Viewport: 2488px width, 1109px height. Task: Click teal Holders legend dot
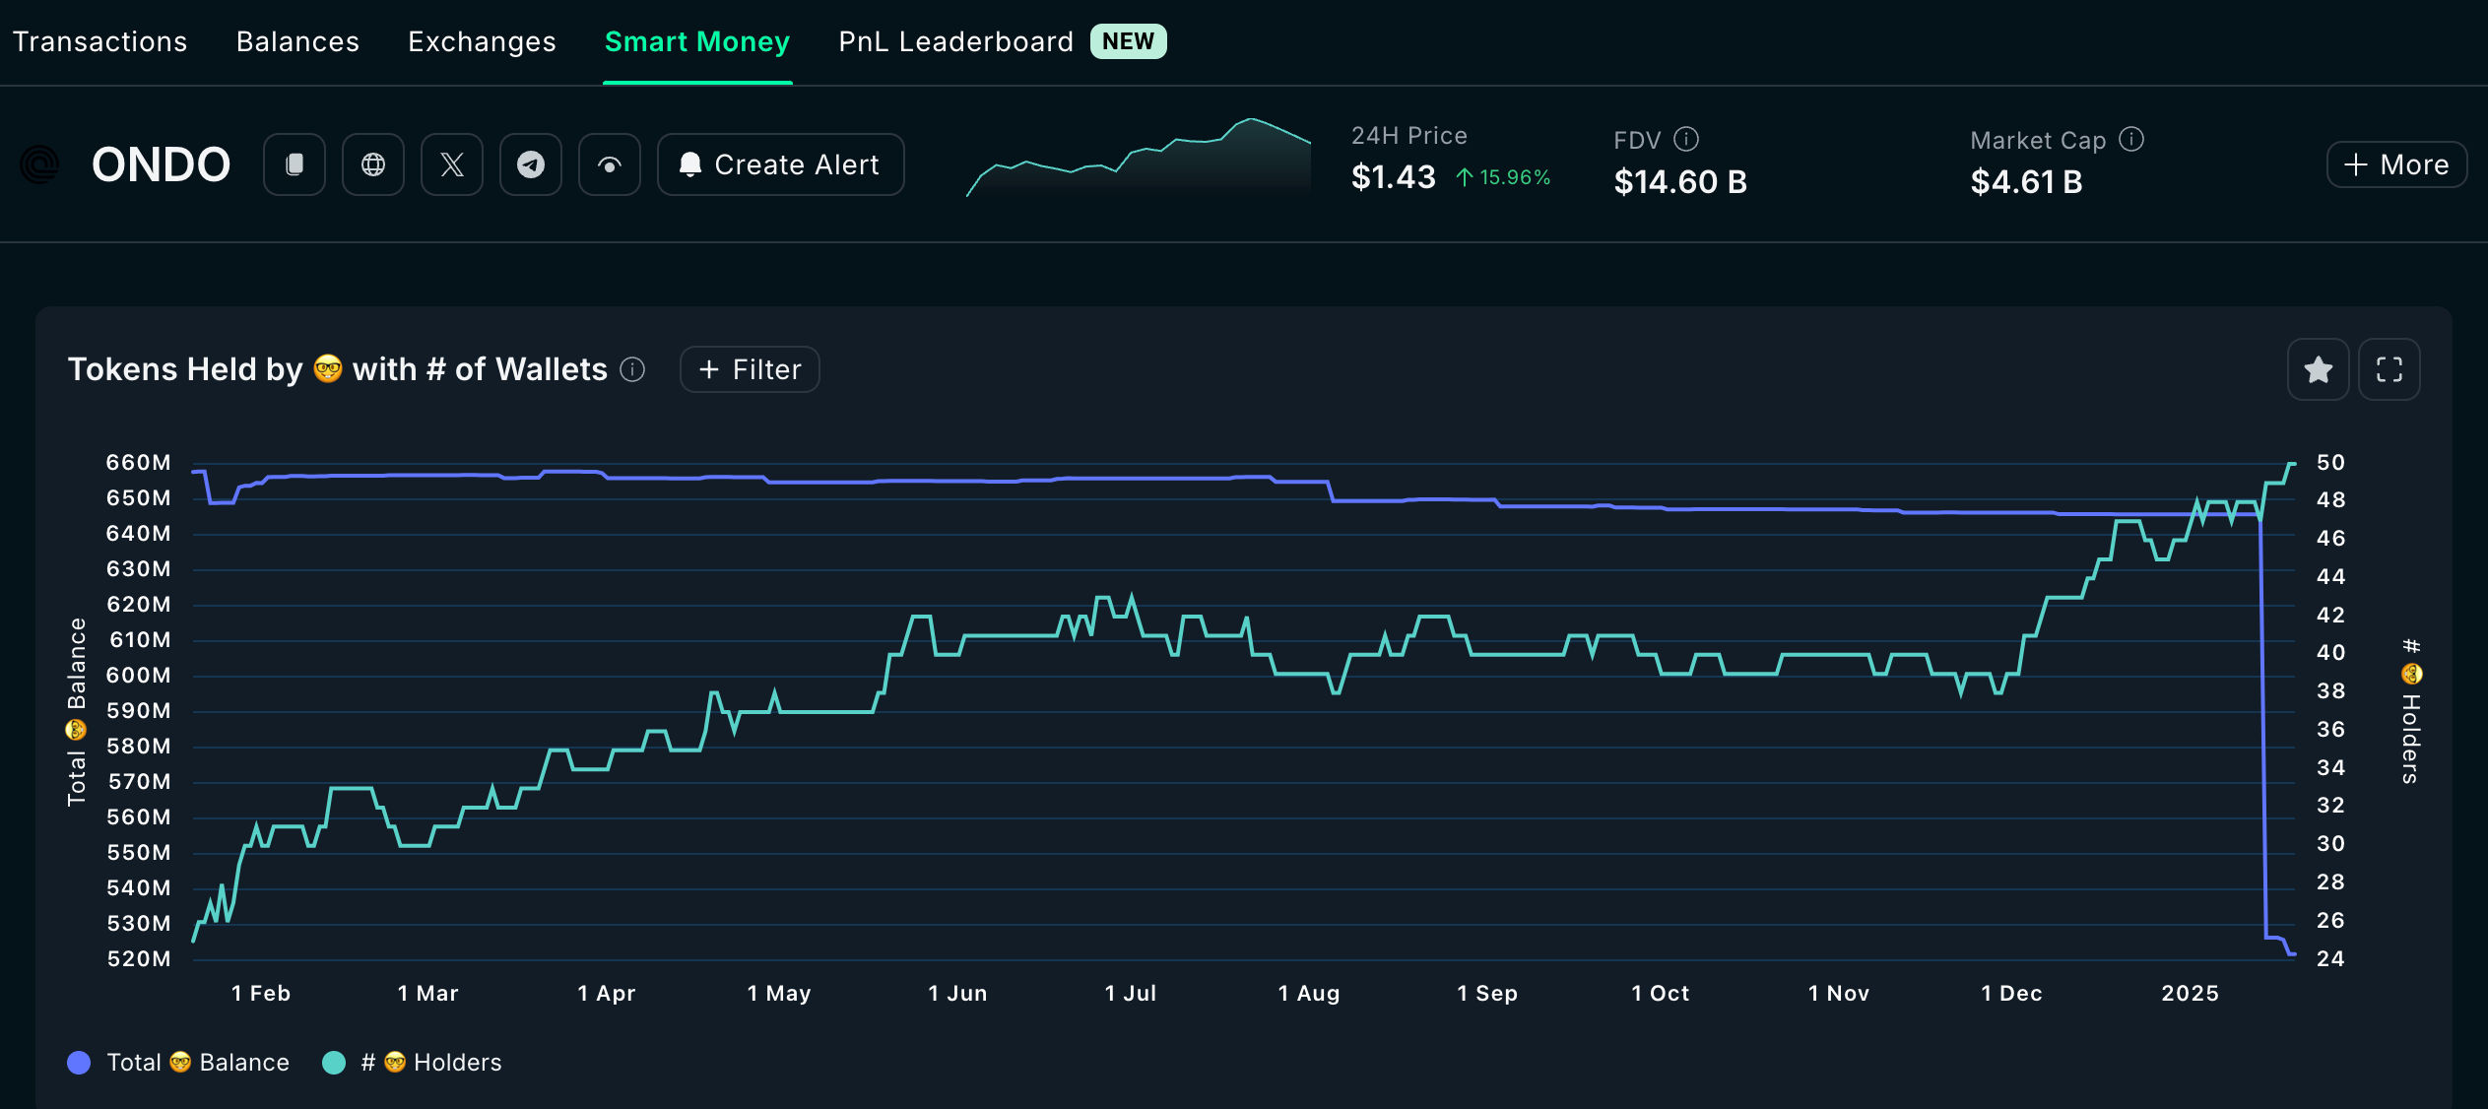click(334, 1063)
